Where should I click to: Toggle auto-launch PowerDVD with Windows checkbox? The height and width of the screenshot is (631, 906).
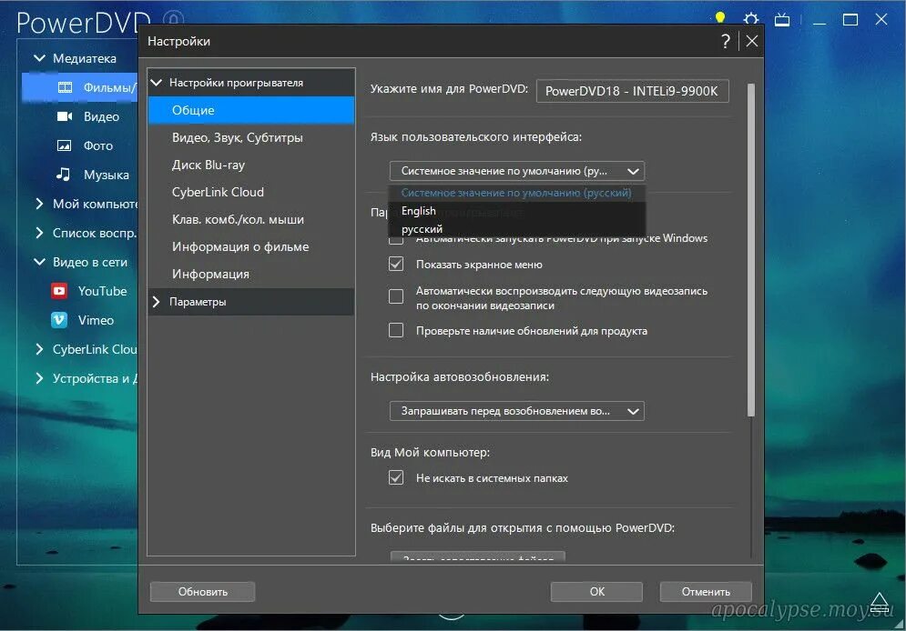tap(396, 239)
